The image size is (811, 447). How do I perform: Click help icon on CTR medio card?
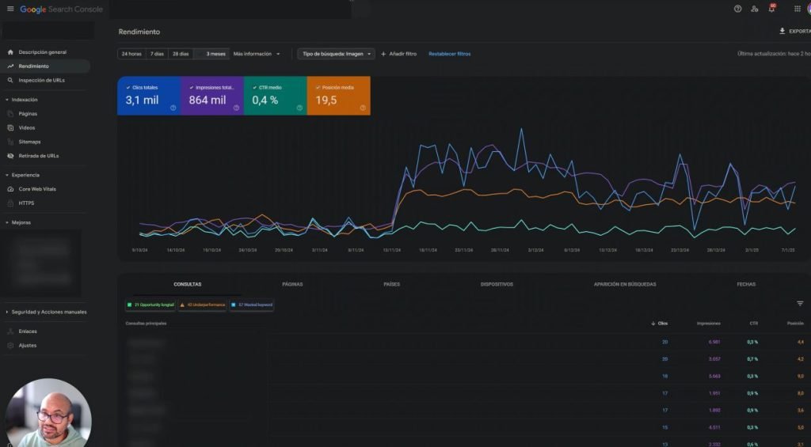(x=299, y=108)
